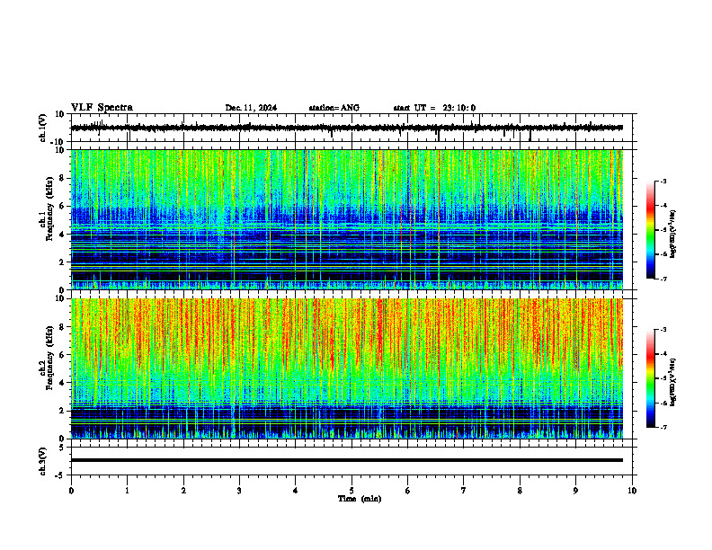
Task: Click the 'ch.1(V)' waveform axis label
Action: pos(43,128)
